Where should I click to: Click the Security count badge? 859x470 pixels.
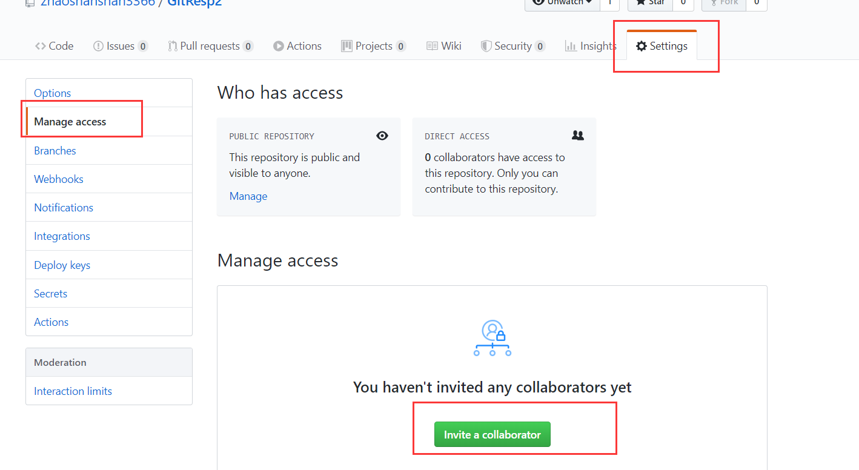540,47
